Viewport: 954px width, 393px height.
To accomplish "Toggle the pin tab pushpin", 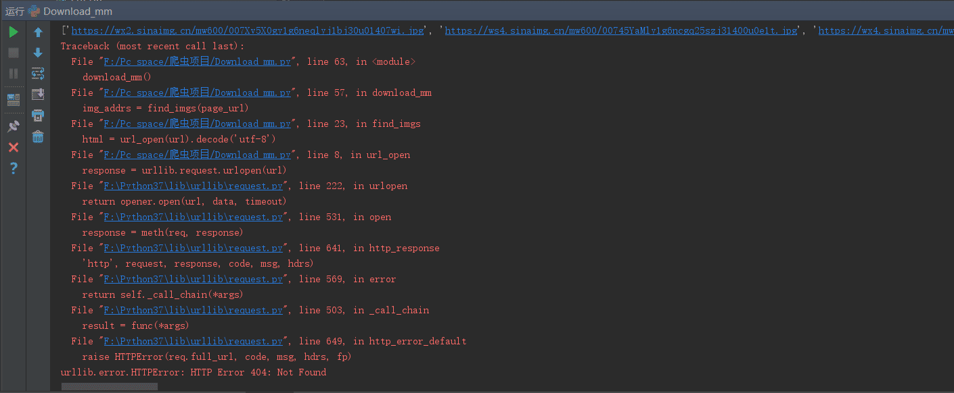I will 13,126.
